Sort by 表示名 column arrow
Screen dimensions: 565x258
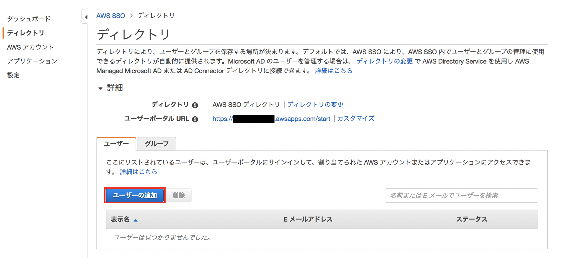point(136,220)
